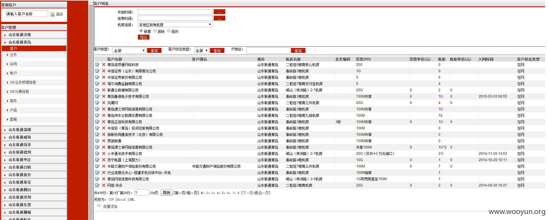Screen dimensions: 548x220
Task: Click the page number input field
Action: pyautogui.click(x=142, y=193)
